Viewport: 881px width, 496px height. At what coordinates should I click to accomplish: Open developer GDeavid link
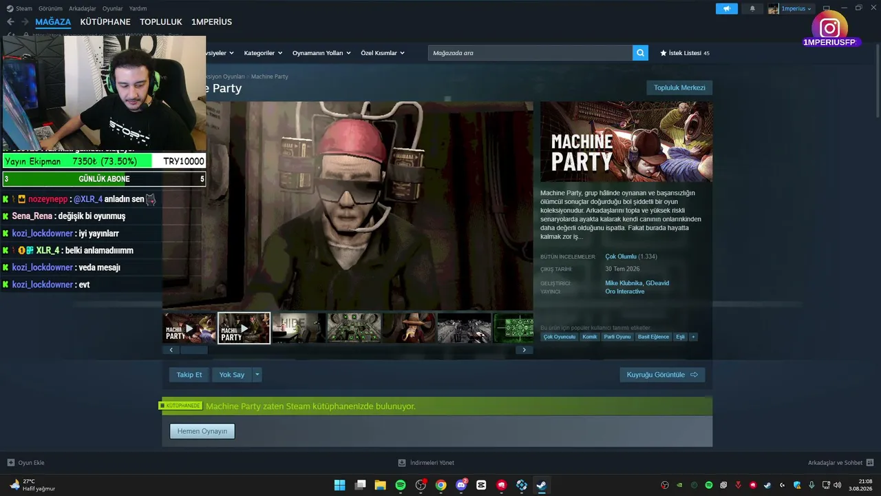(657, 283)
